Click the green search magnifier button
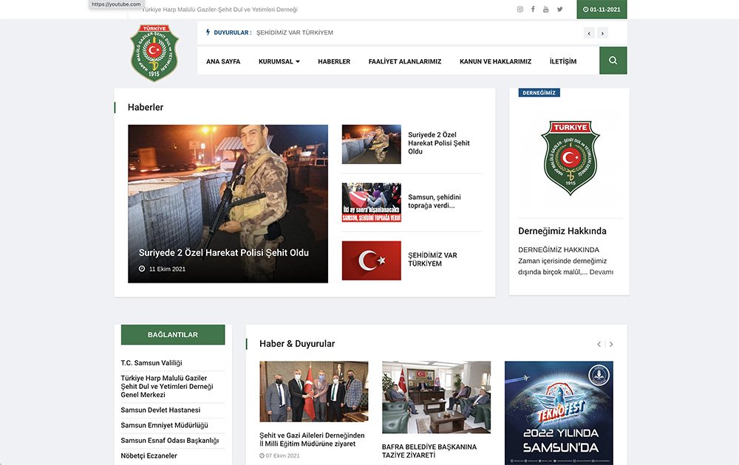 (x=613, y=61)
